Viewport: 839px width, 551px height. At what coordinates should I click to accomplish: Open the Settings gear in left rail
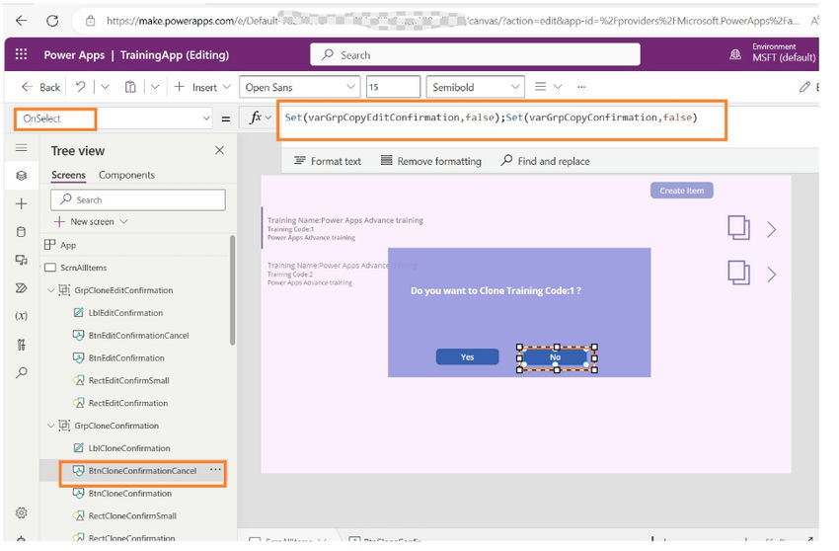(x=22, y=512)
